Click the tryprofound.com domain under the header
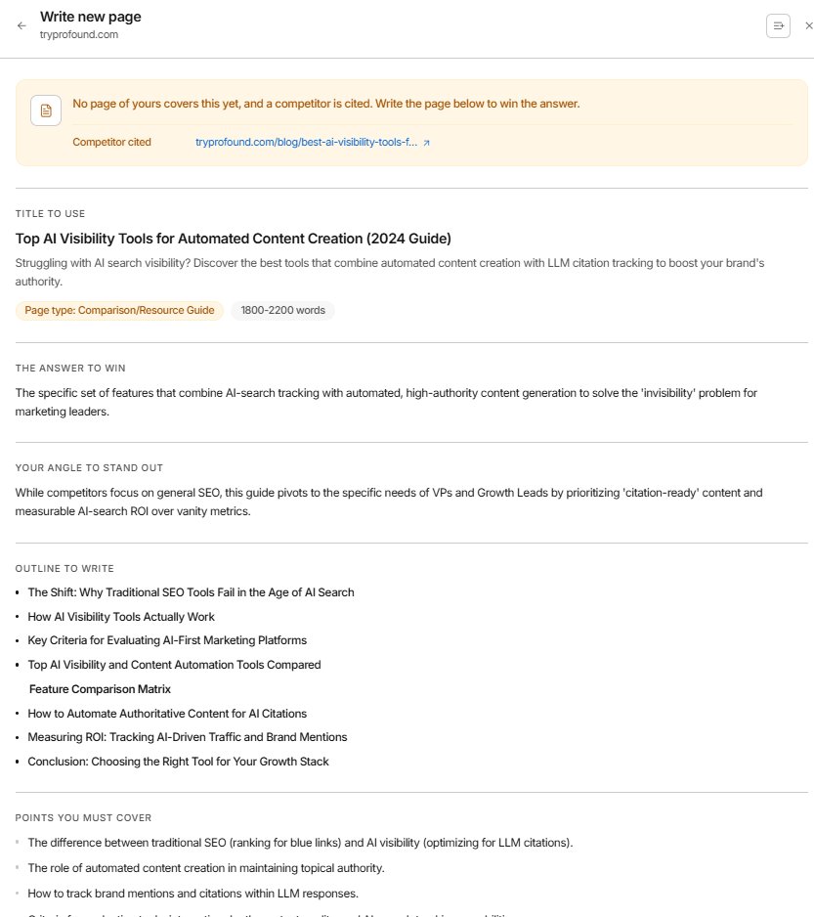The image size is (814, 917). coord(79,34)
